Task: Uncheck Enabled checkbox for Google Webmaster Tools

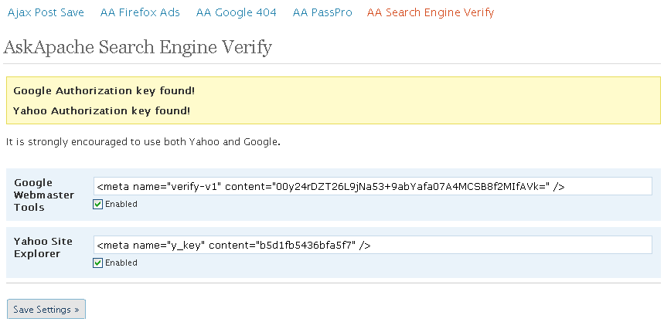Action: [98, 205]
